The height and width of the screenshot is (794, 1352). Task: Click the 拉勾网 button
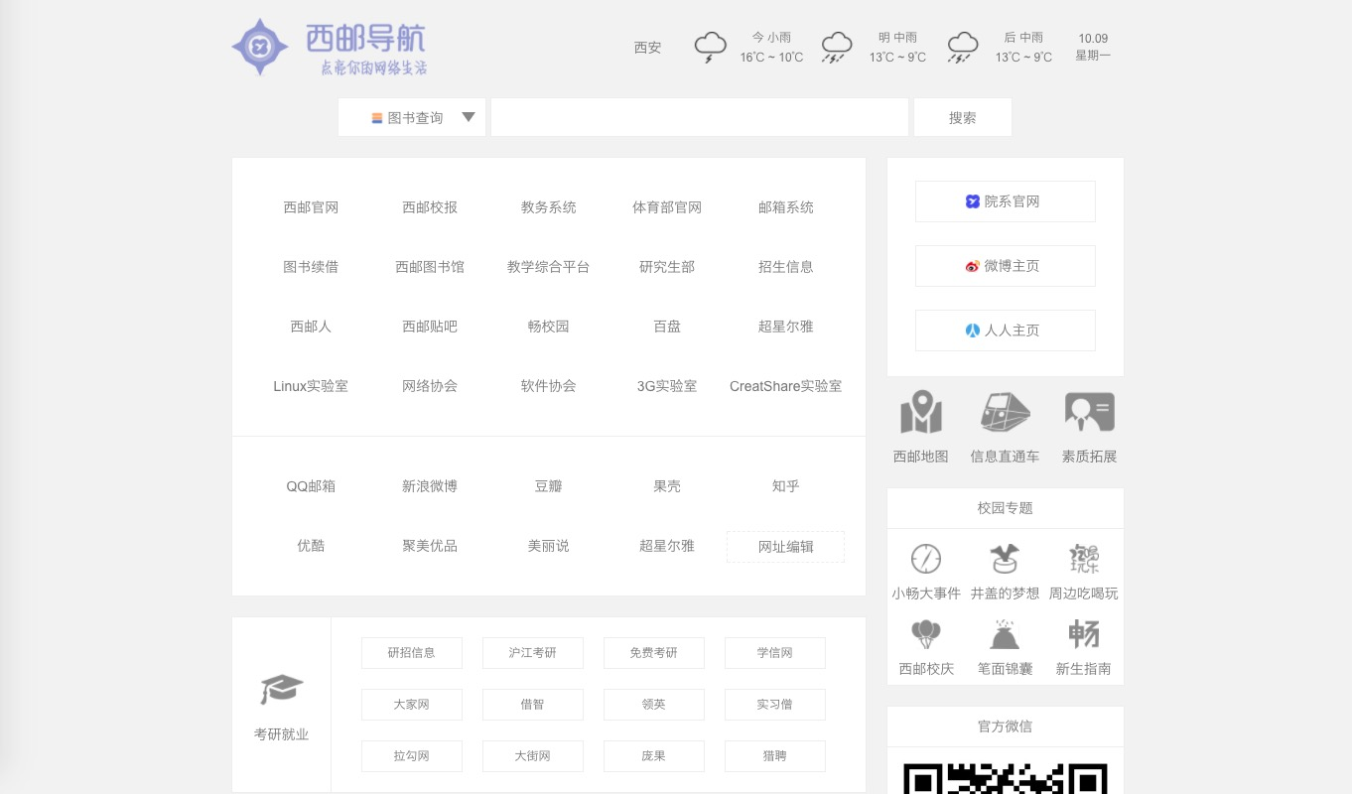(412, 756)
